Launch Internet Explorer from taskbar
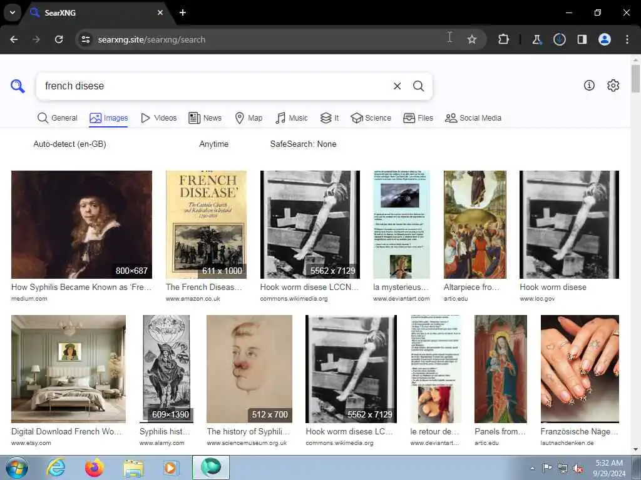The width and height of the screenshot is (641, 480). [56, 467]
